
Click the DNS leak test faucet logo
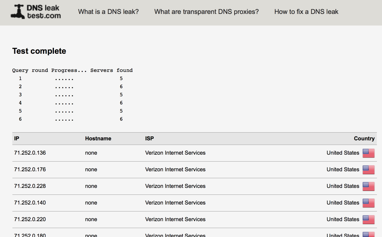(x=18, y=12)
